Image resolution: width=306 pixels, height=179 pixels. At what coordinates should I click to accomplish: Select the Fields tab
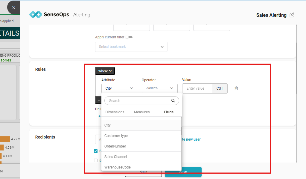[168, 112]
